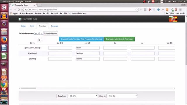Launch Audacity from the launcher
This screenshot has height=105, width=187.
tap(4, 15)
